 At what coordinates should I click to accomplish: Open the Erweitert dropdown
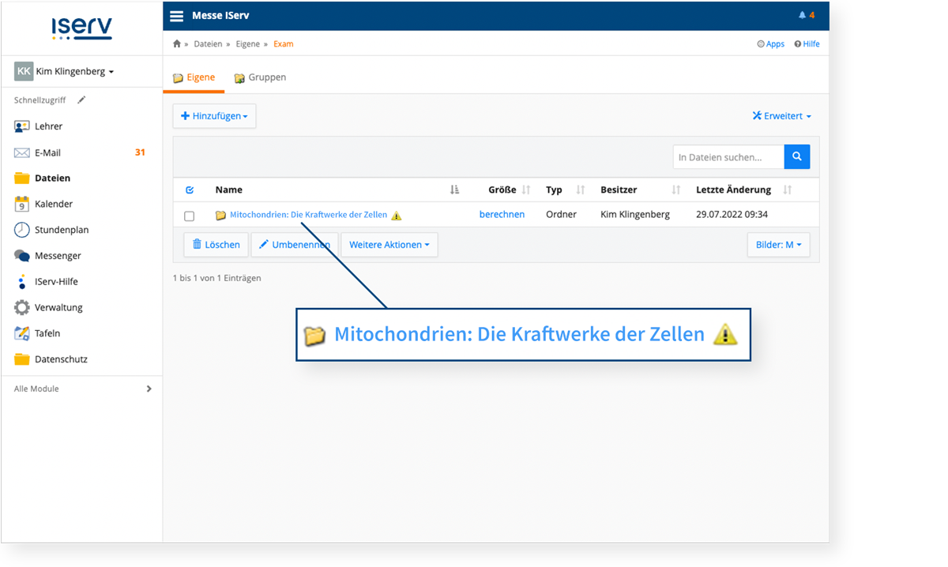click(x=782, y=116)
